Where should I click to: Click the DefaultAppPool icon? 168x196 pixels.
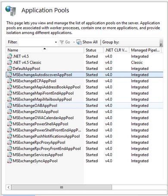coord(9,69)
